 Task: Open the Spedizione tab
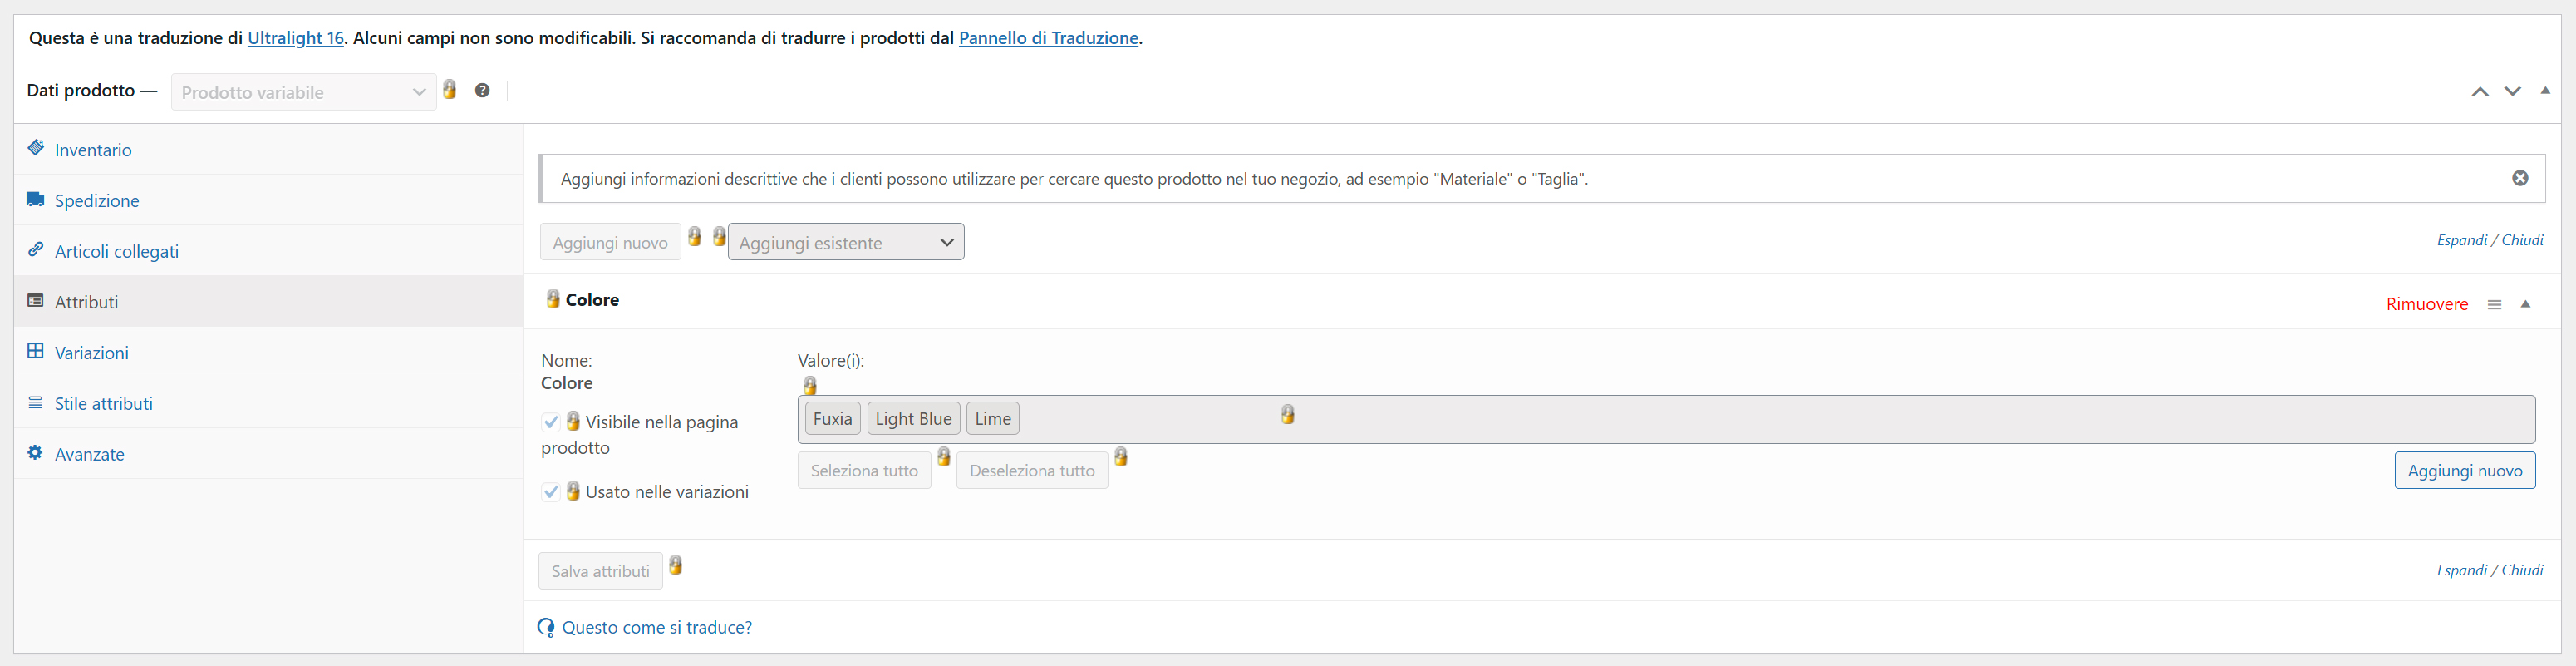[x=97, y=201]
